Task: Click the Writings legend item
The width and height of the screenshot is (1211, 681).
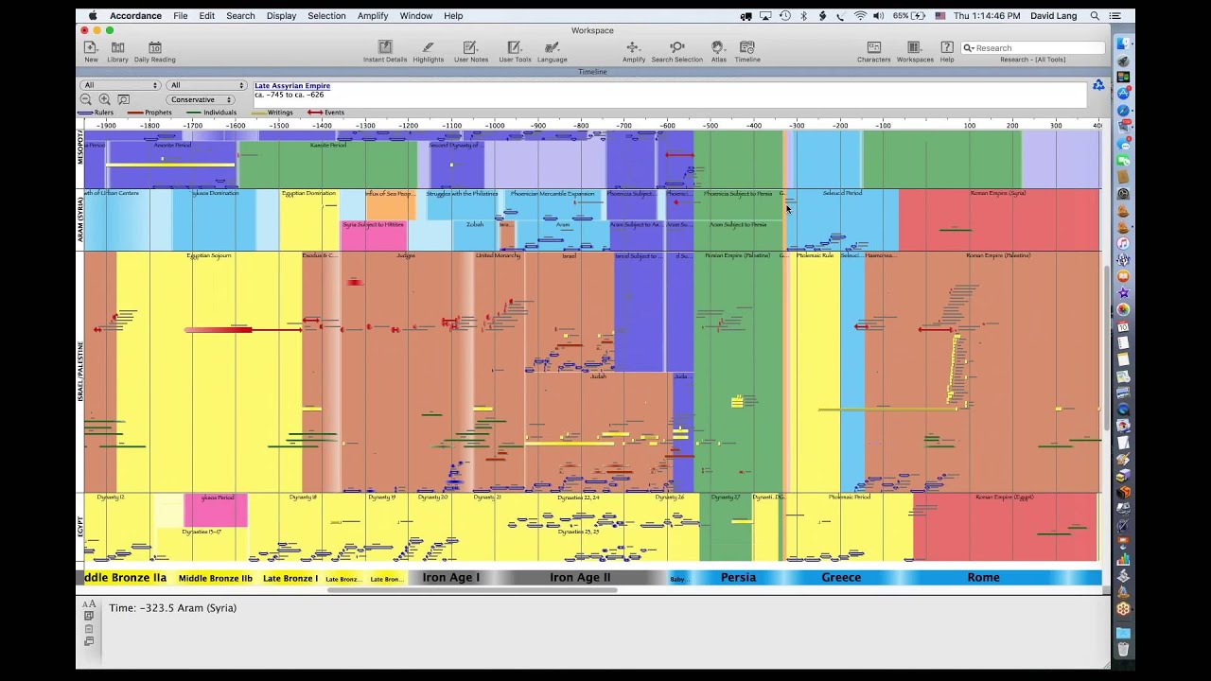Action: [x=272, y=113]
